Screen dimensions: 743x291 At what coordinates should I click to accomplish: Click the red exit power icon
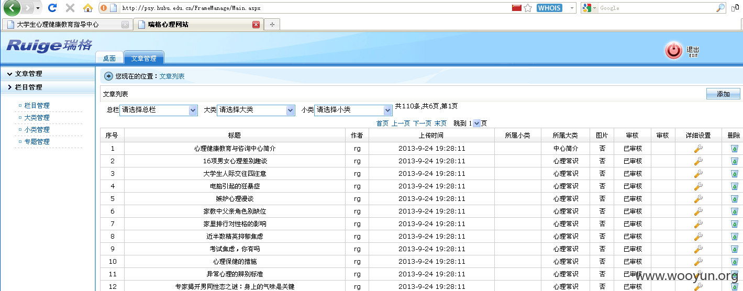(x=673, y=50)
